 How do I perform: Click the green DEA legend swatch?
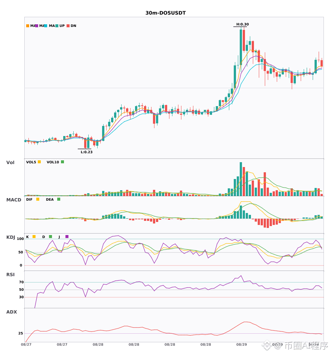(x=59, y=199)
